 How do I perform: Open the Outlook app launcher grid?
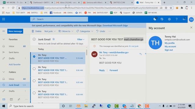4,19
